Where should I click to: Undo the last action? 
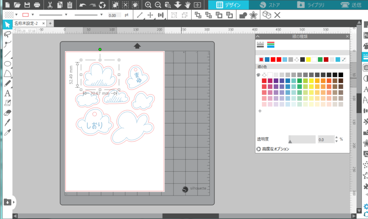(x=83, y=5)
